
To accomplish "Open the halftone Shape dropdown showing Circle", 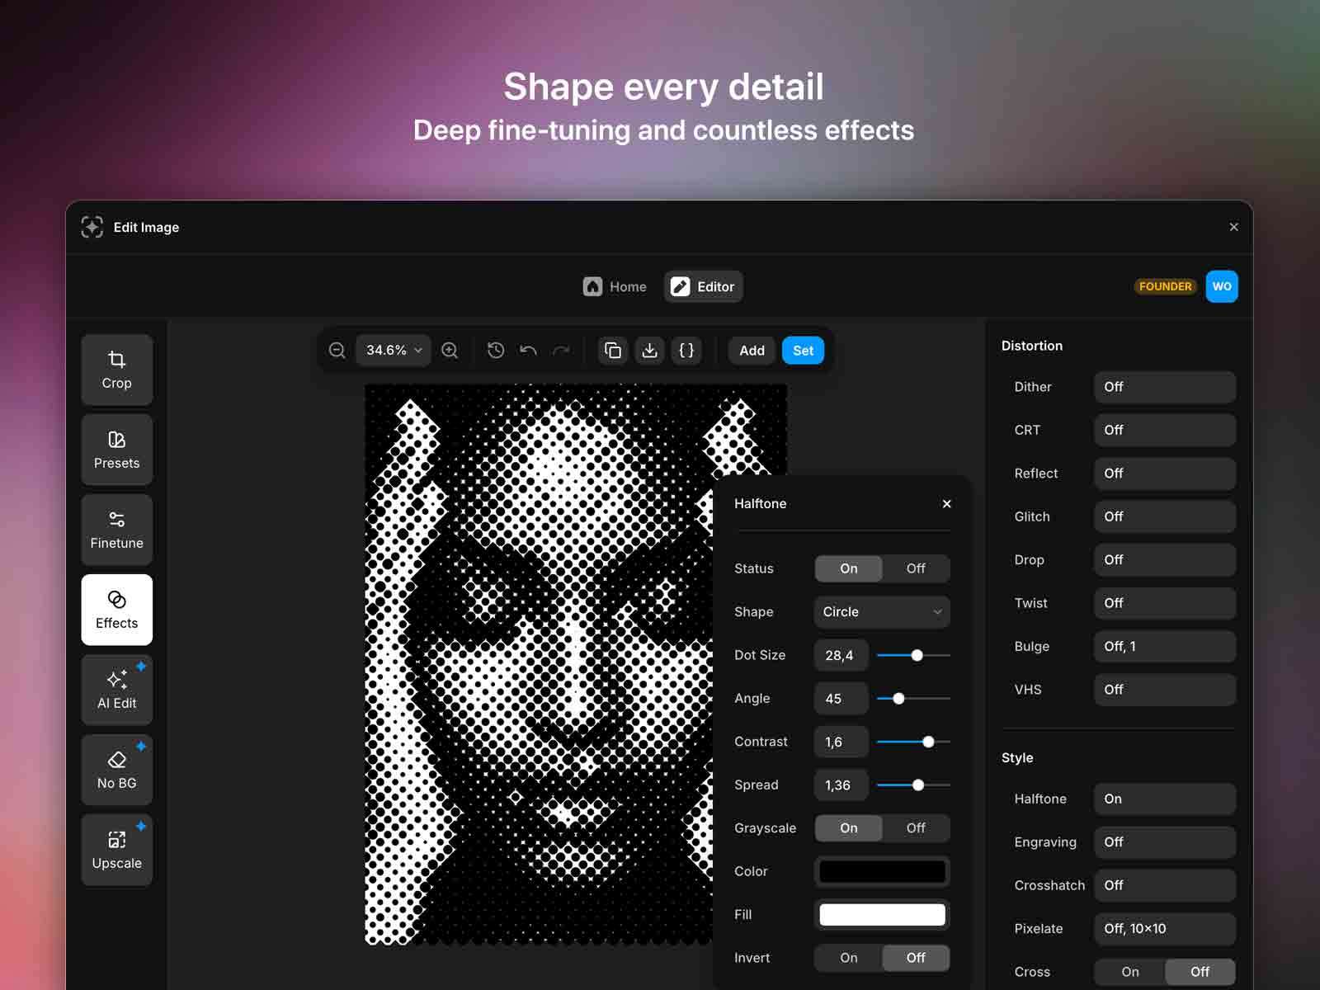I will click(x=881, y=611).
